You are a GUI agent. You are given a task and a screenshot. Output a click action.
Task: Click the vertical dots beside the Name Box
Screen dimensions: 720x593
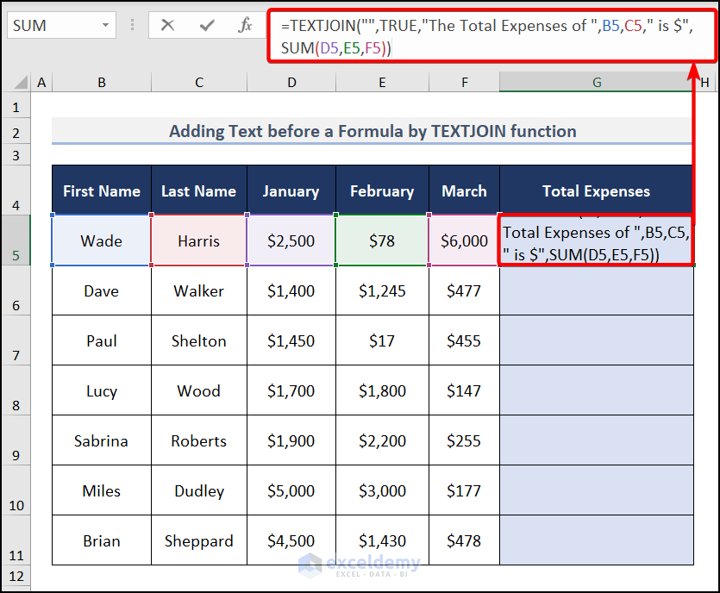131,25
